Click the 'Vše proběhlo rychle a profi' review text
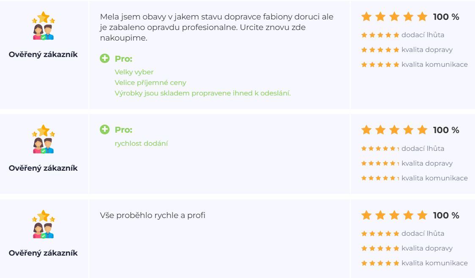Image resolution: width=475 pixels, height=278 pixels. tap(153, 215)
